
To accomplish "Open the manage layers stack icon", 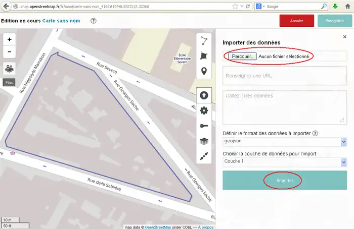I will (x=204, y=141).
